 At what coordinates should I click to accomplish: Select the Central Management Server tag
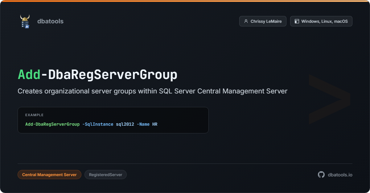(x=49, y=175)
